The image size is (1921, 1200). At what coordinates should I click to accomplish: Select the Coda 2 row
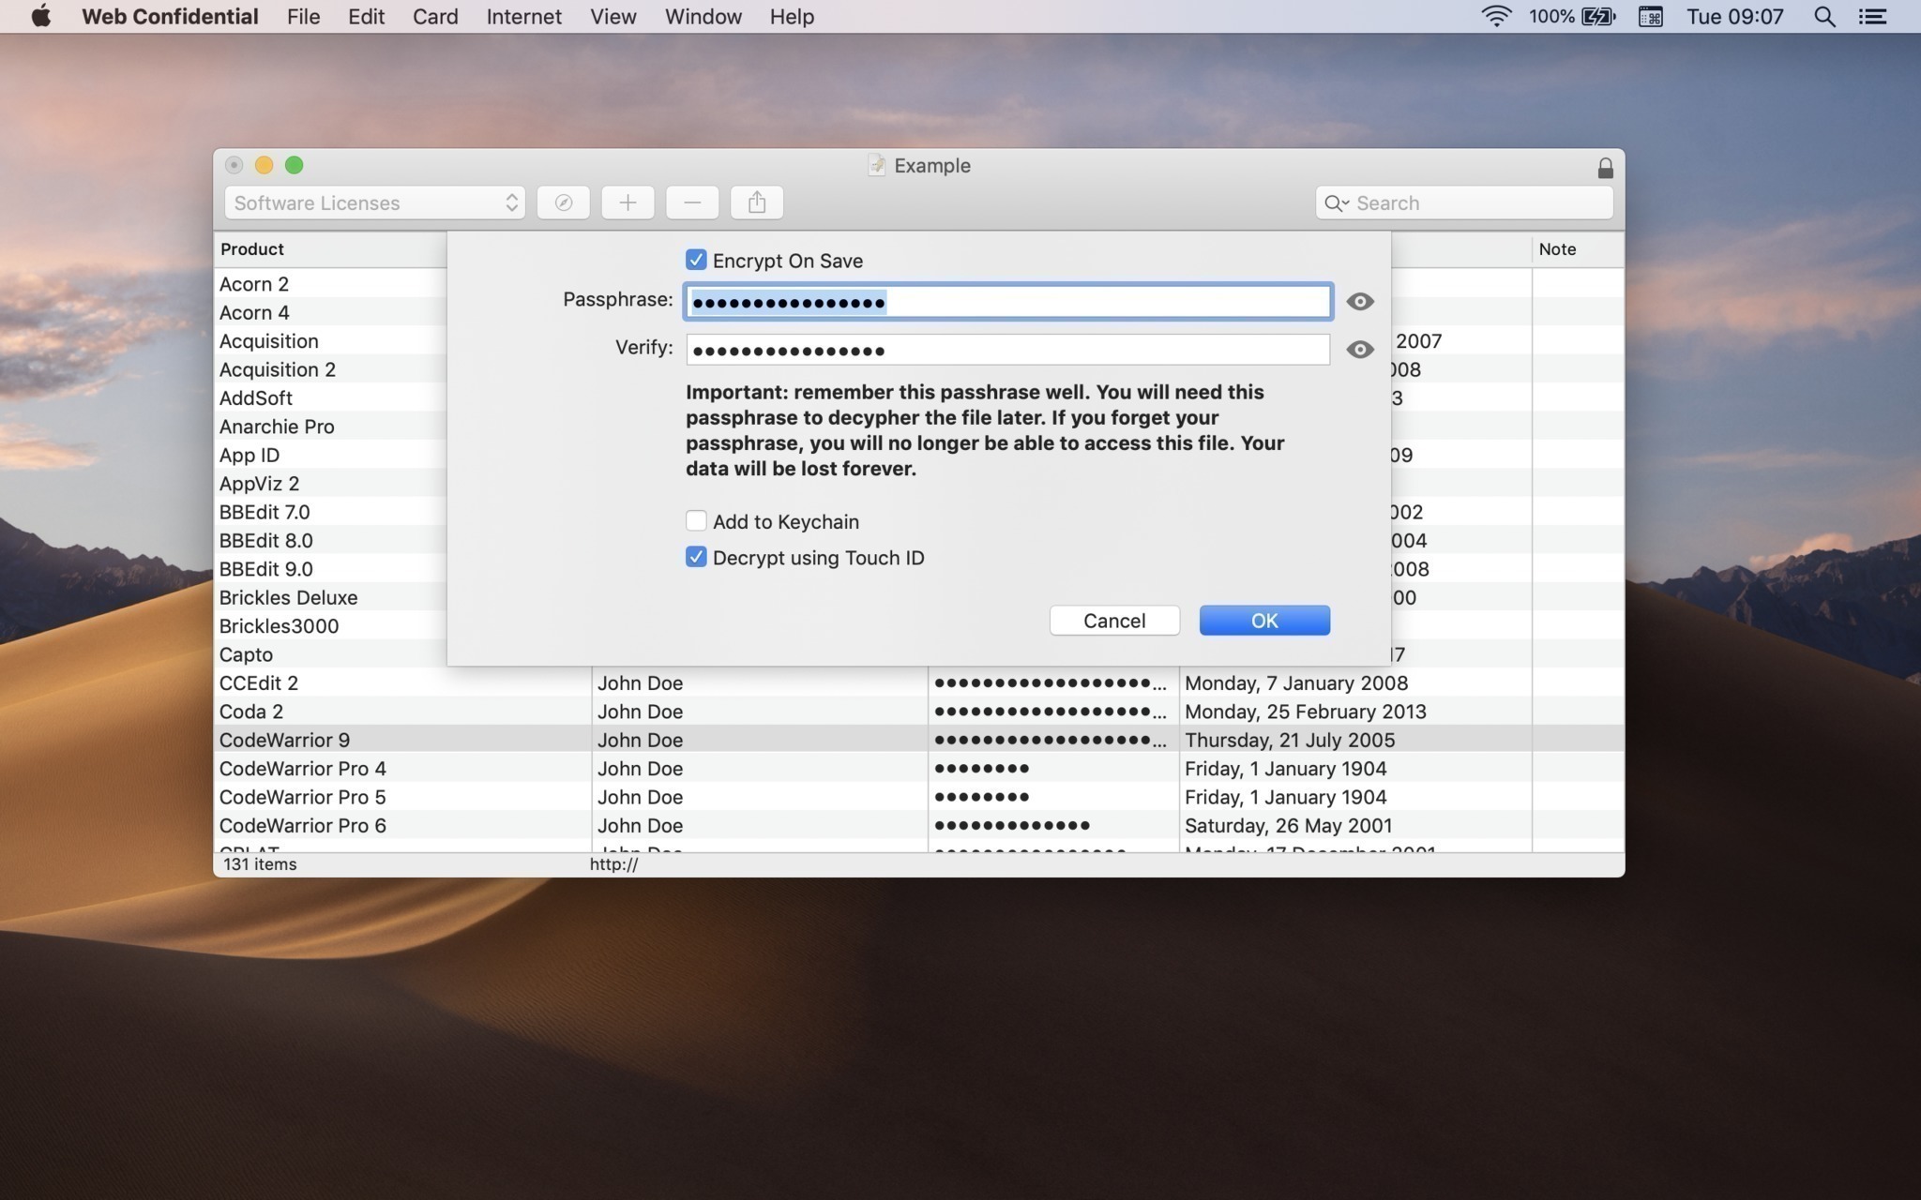click(x=919, y=711)
